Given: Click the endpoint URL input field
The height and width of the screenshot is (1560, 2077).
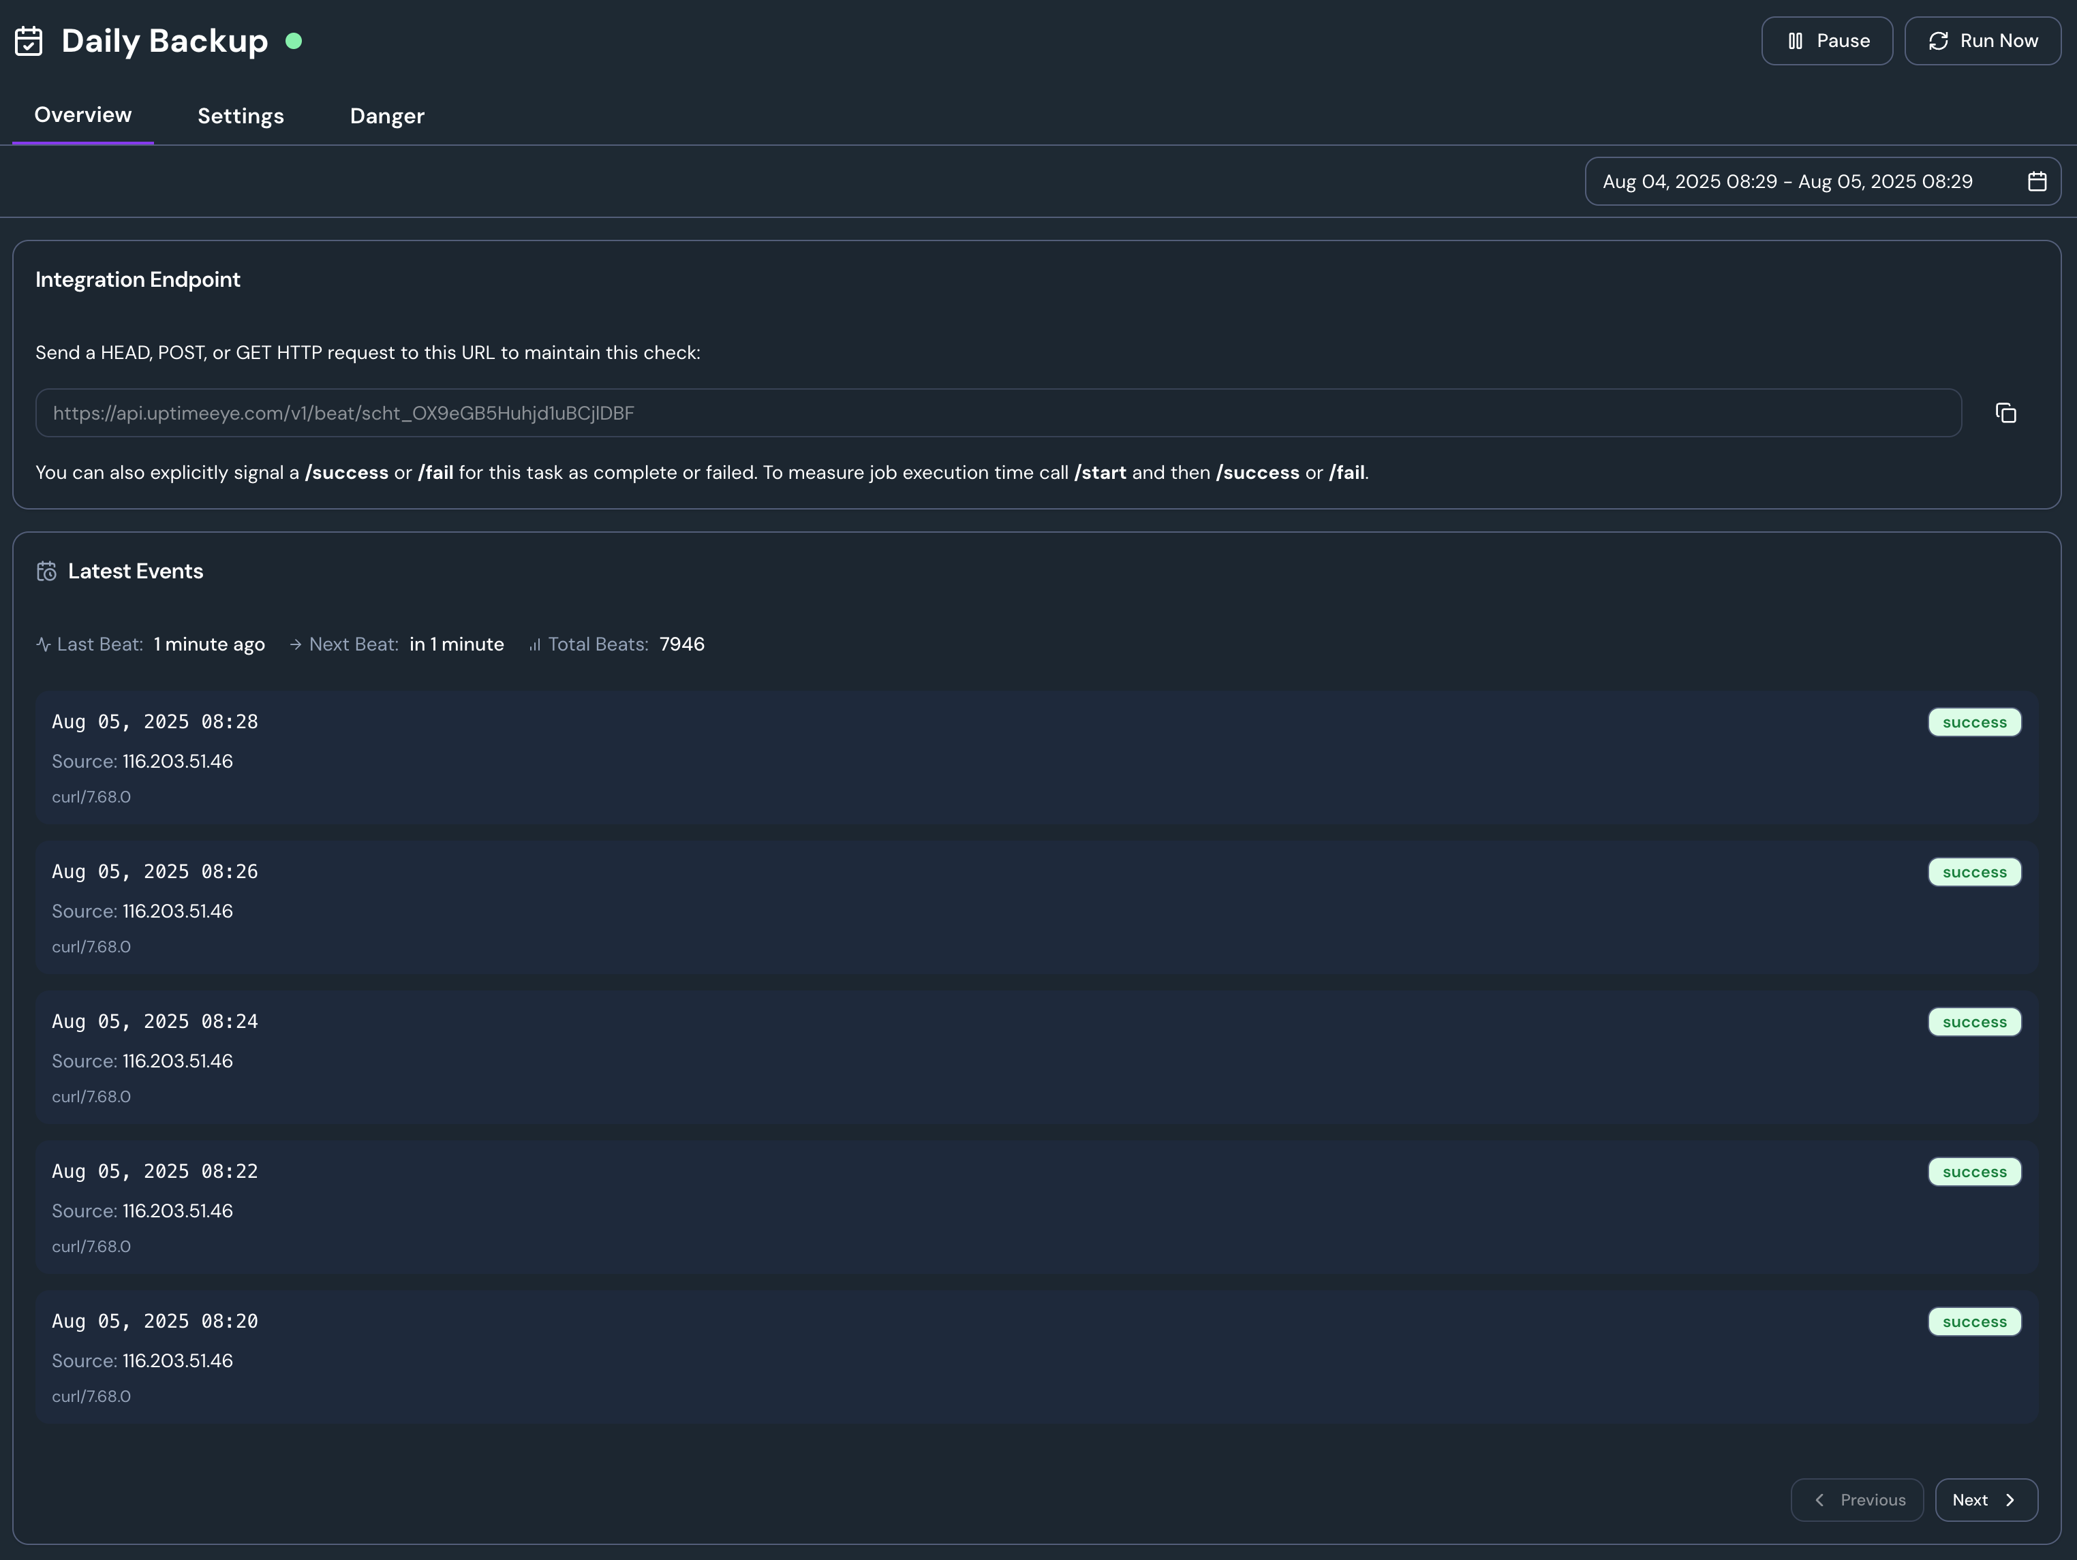Looking at the screenshot, I should pos(997,413).
